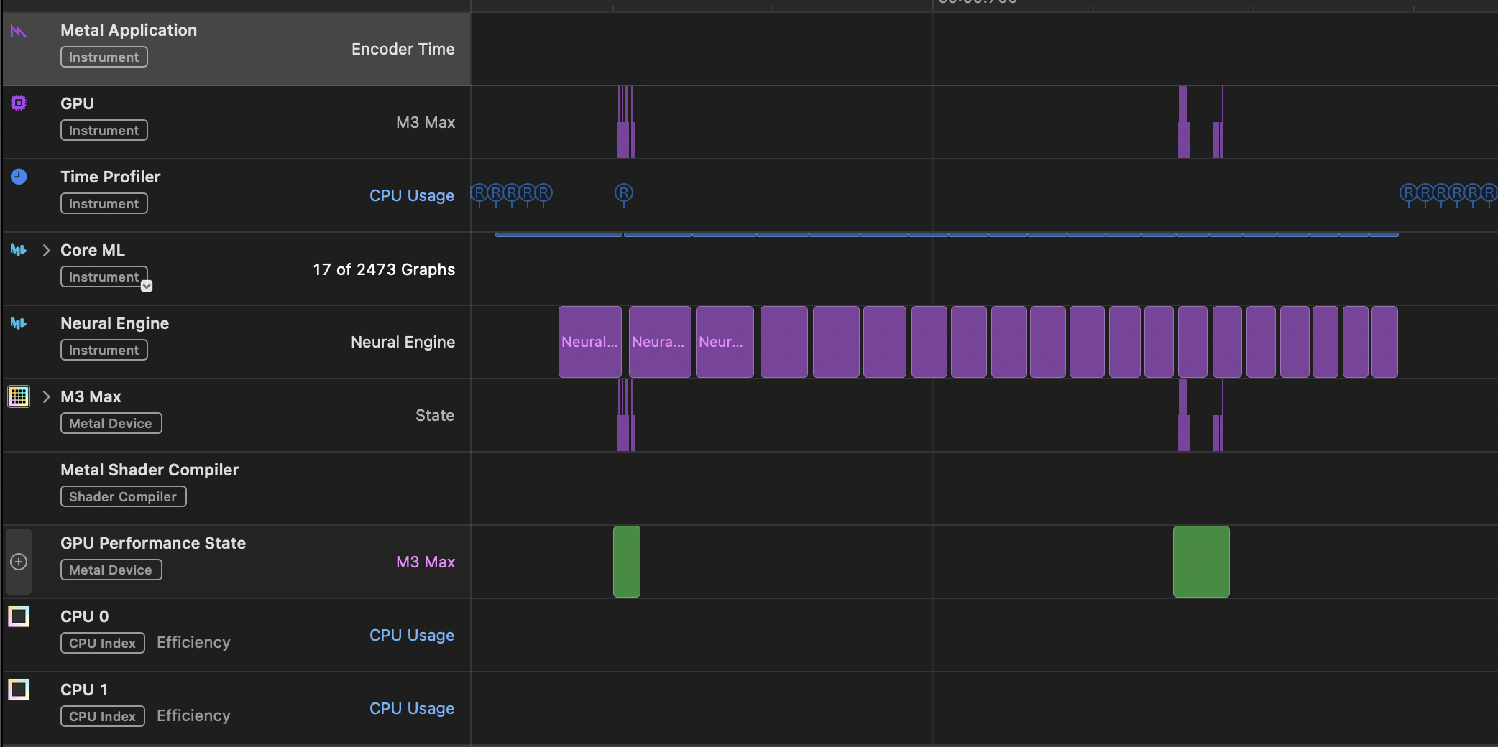Click the isolated R marker in Time Profiler
The image size is (1498, 747).
pos(624,192)
